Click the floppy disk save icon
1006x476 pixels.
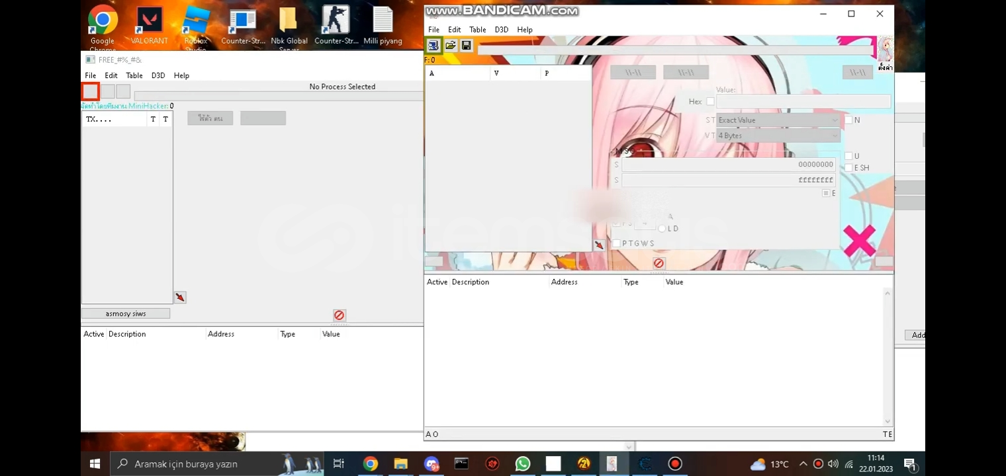(x=467, y=46)
